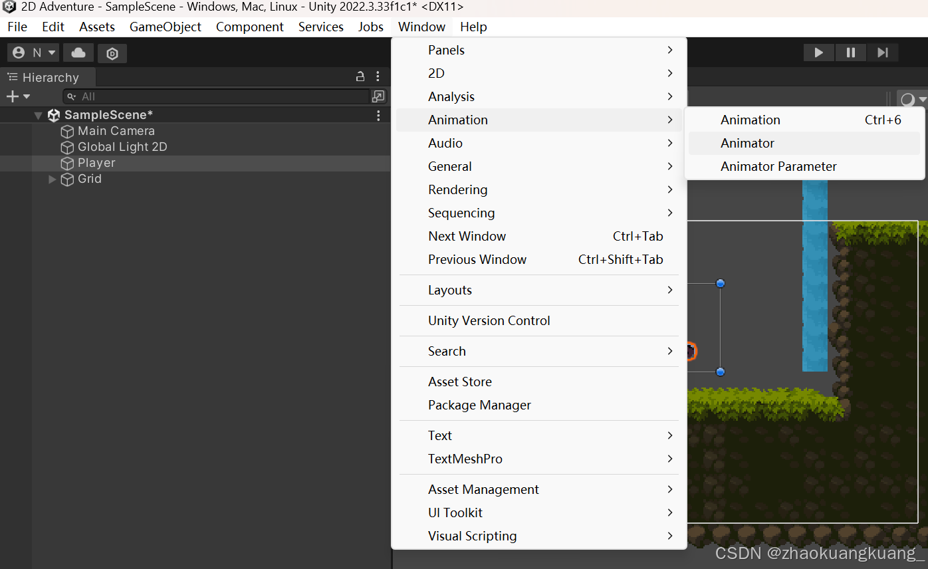Expand the Grid object in the Hierarchy
The width and height of the screenshot is (928, 569).
click(x=53, y=179)
